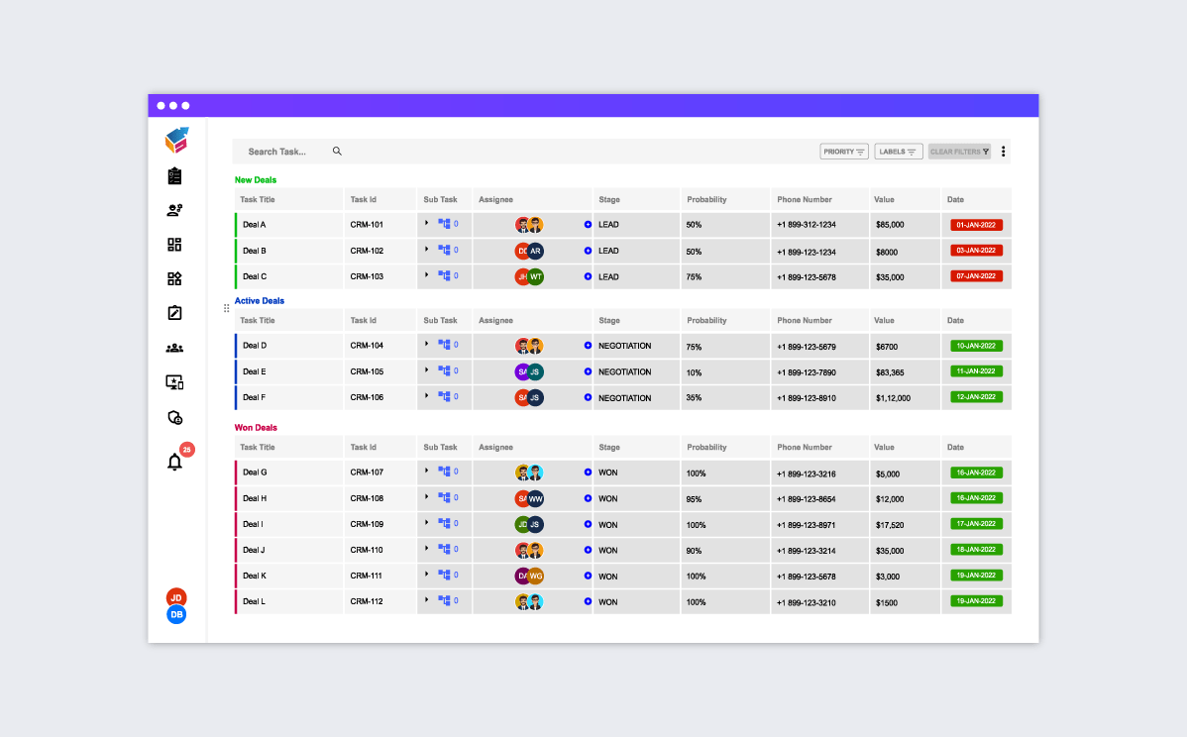This screenshot has height=737, width=1187.
Task: Expand subtasks arrow for Deal B
Action: pos(427,250)
